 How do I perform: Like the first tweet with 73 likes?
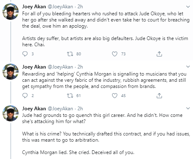114,54
